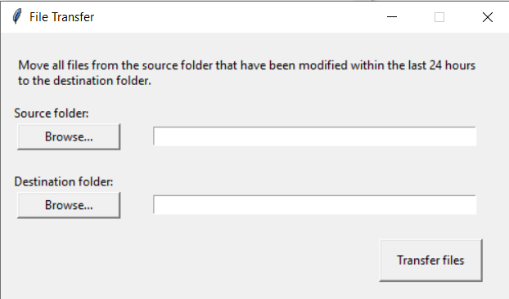Click the "File Transfer" window title text
Viewport: 509px width, 299px height.
pyautogui.click(x=61, y=17)
